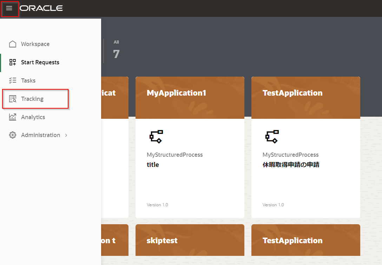This screenshot has width=382, height=265.
Task: Click the Workspace home icon
Action: (13, 44)
